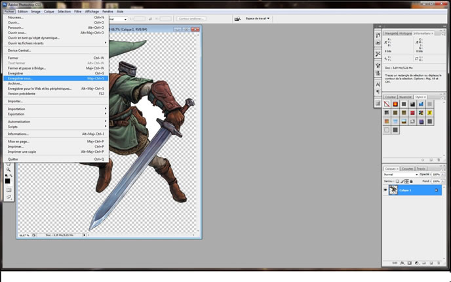Expand Ouvrir les fichiers récents submenu

(x=56, y=43)
